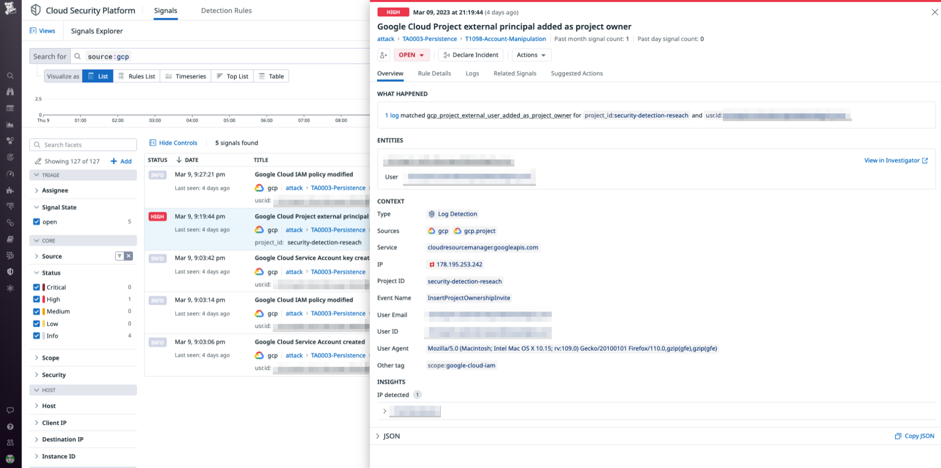
Task: Open the search magnifier in the left sidebar
Action: coord(10,75)
